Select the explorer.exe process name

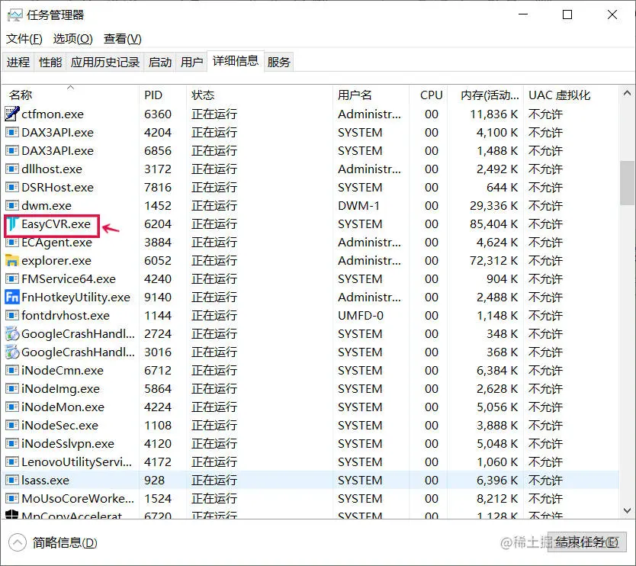pos(56,260)
